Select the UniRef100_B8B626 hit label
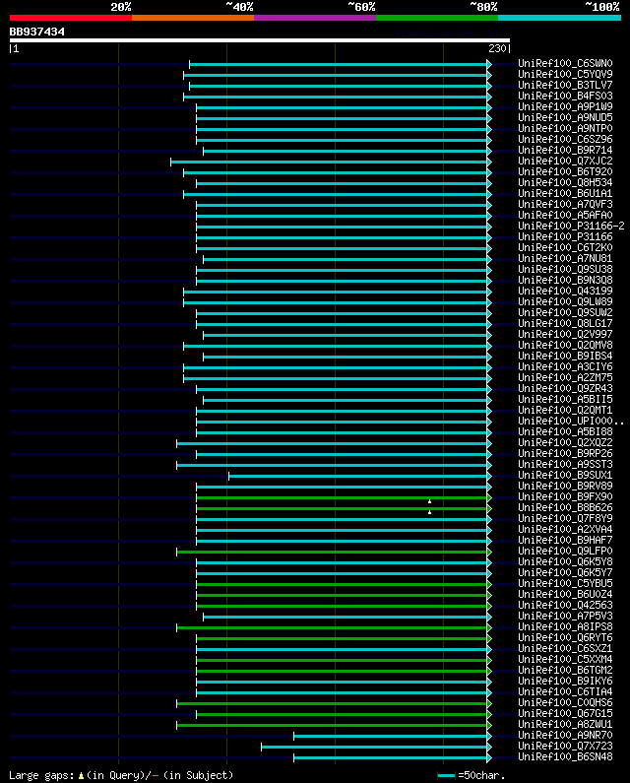 [x=565, y=508]
